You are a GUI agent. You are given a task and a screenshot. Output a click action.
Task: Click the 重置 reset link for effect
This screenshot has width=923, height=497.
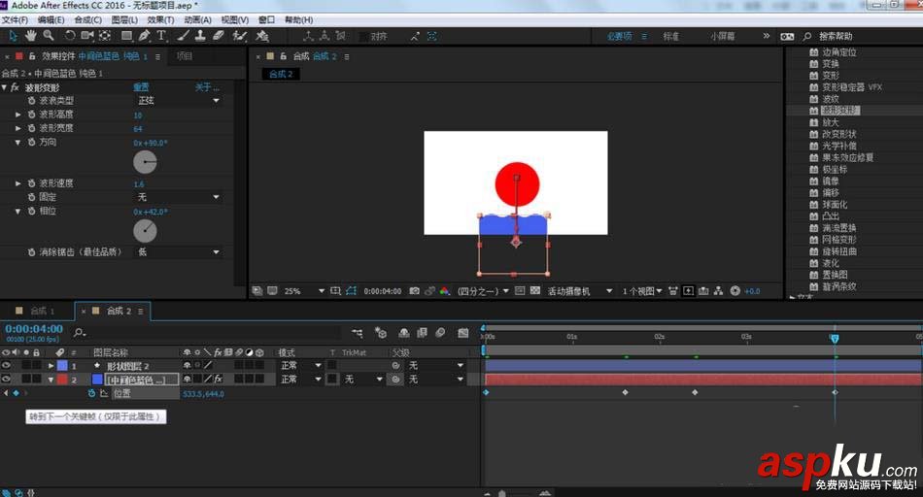point(141,87)
